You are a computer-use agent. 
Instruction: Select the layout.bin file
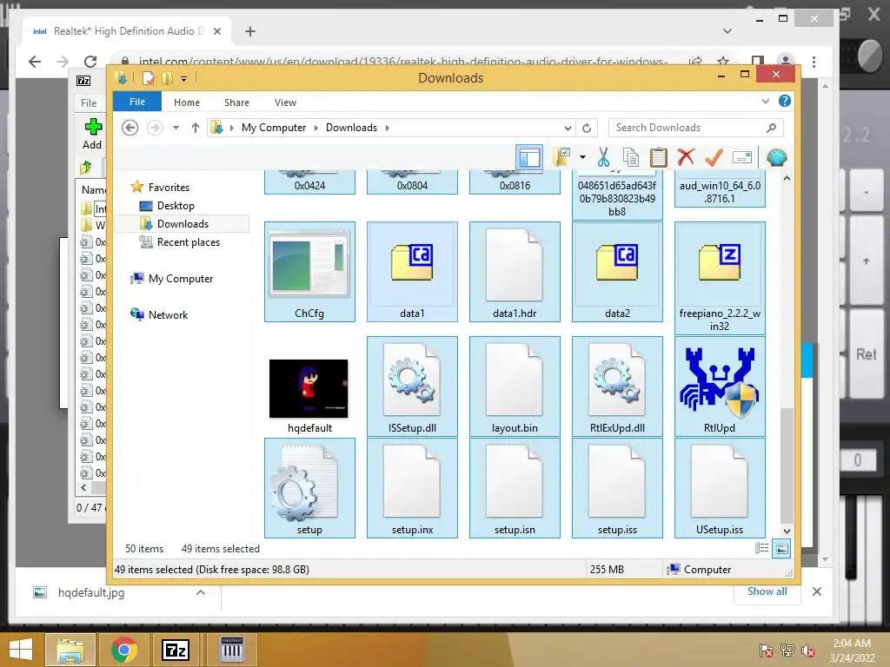pos(515,386)
